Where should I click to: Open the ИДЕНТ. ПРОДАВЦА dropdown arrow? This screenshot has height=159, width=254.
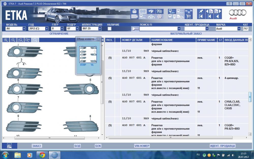[x=207, y=29]
